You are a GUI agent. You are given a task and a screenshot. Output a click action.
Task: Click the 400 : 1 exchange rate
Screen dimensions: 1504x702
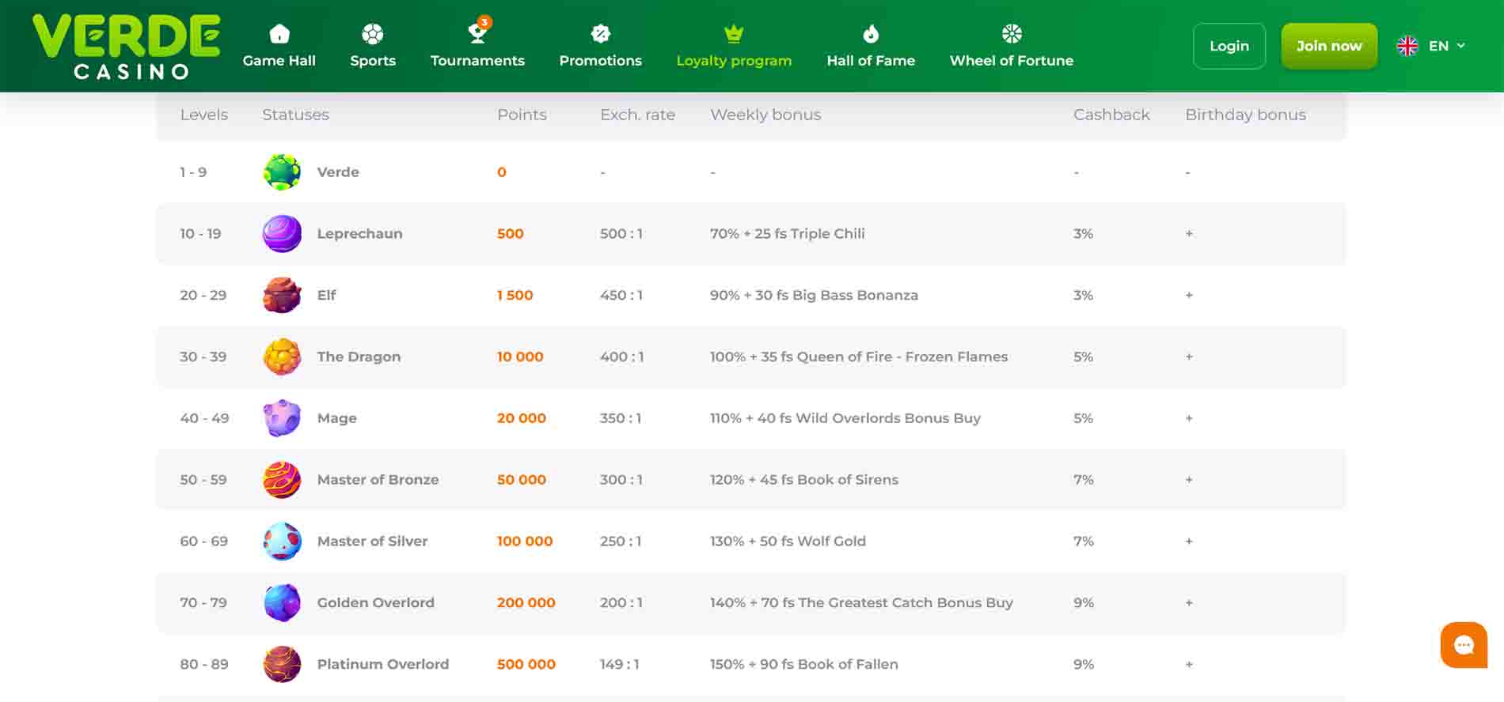[x=621, y=357]
